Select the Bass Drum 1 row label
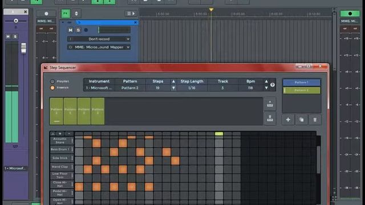 tap(60, 149)
